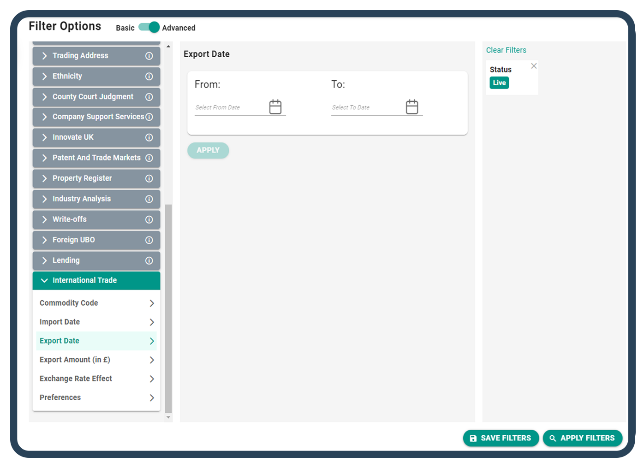Toggle the Basic/Advanced switch
The height and width of the screenshot is (474, 644).
(149, 27)
